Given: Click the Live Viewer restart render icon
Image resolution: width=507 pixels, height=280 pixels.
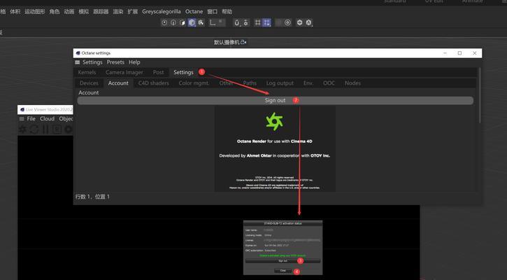Looking at the screenshot, I should point(34,129).
